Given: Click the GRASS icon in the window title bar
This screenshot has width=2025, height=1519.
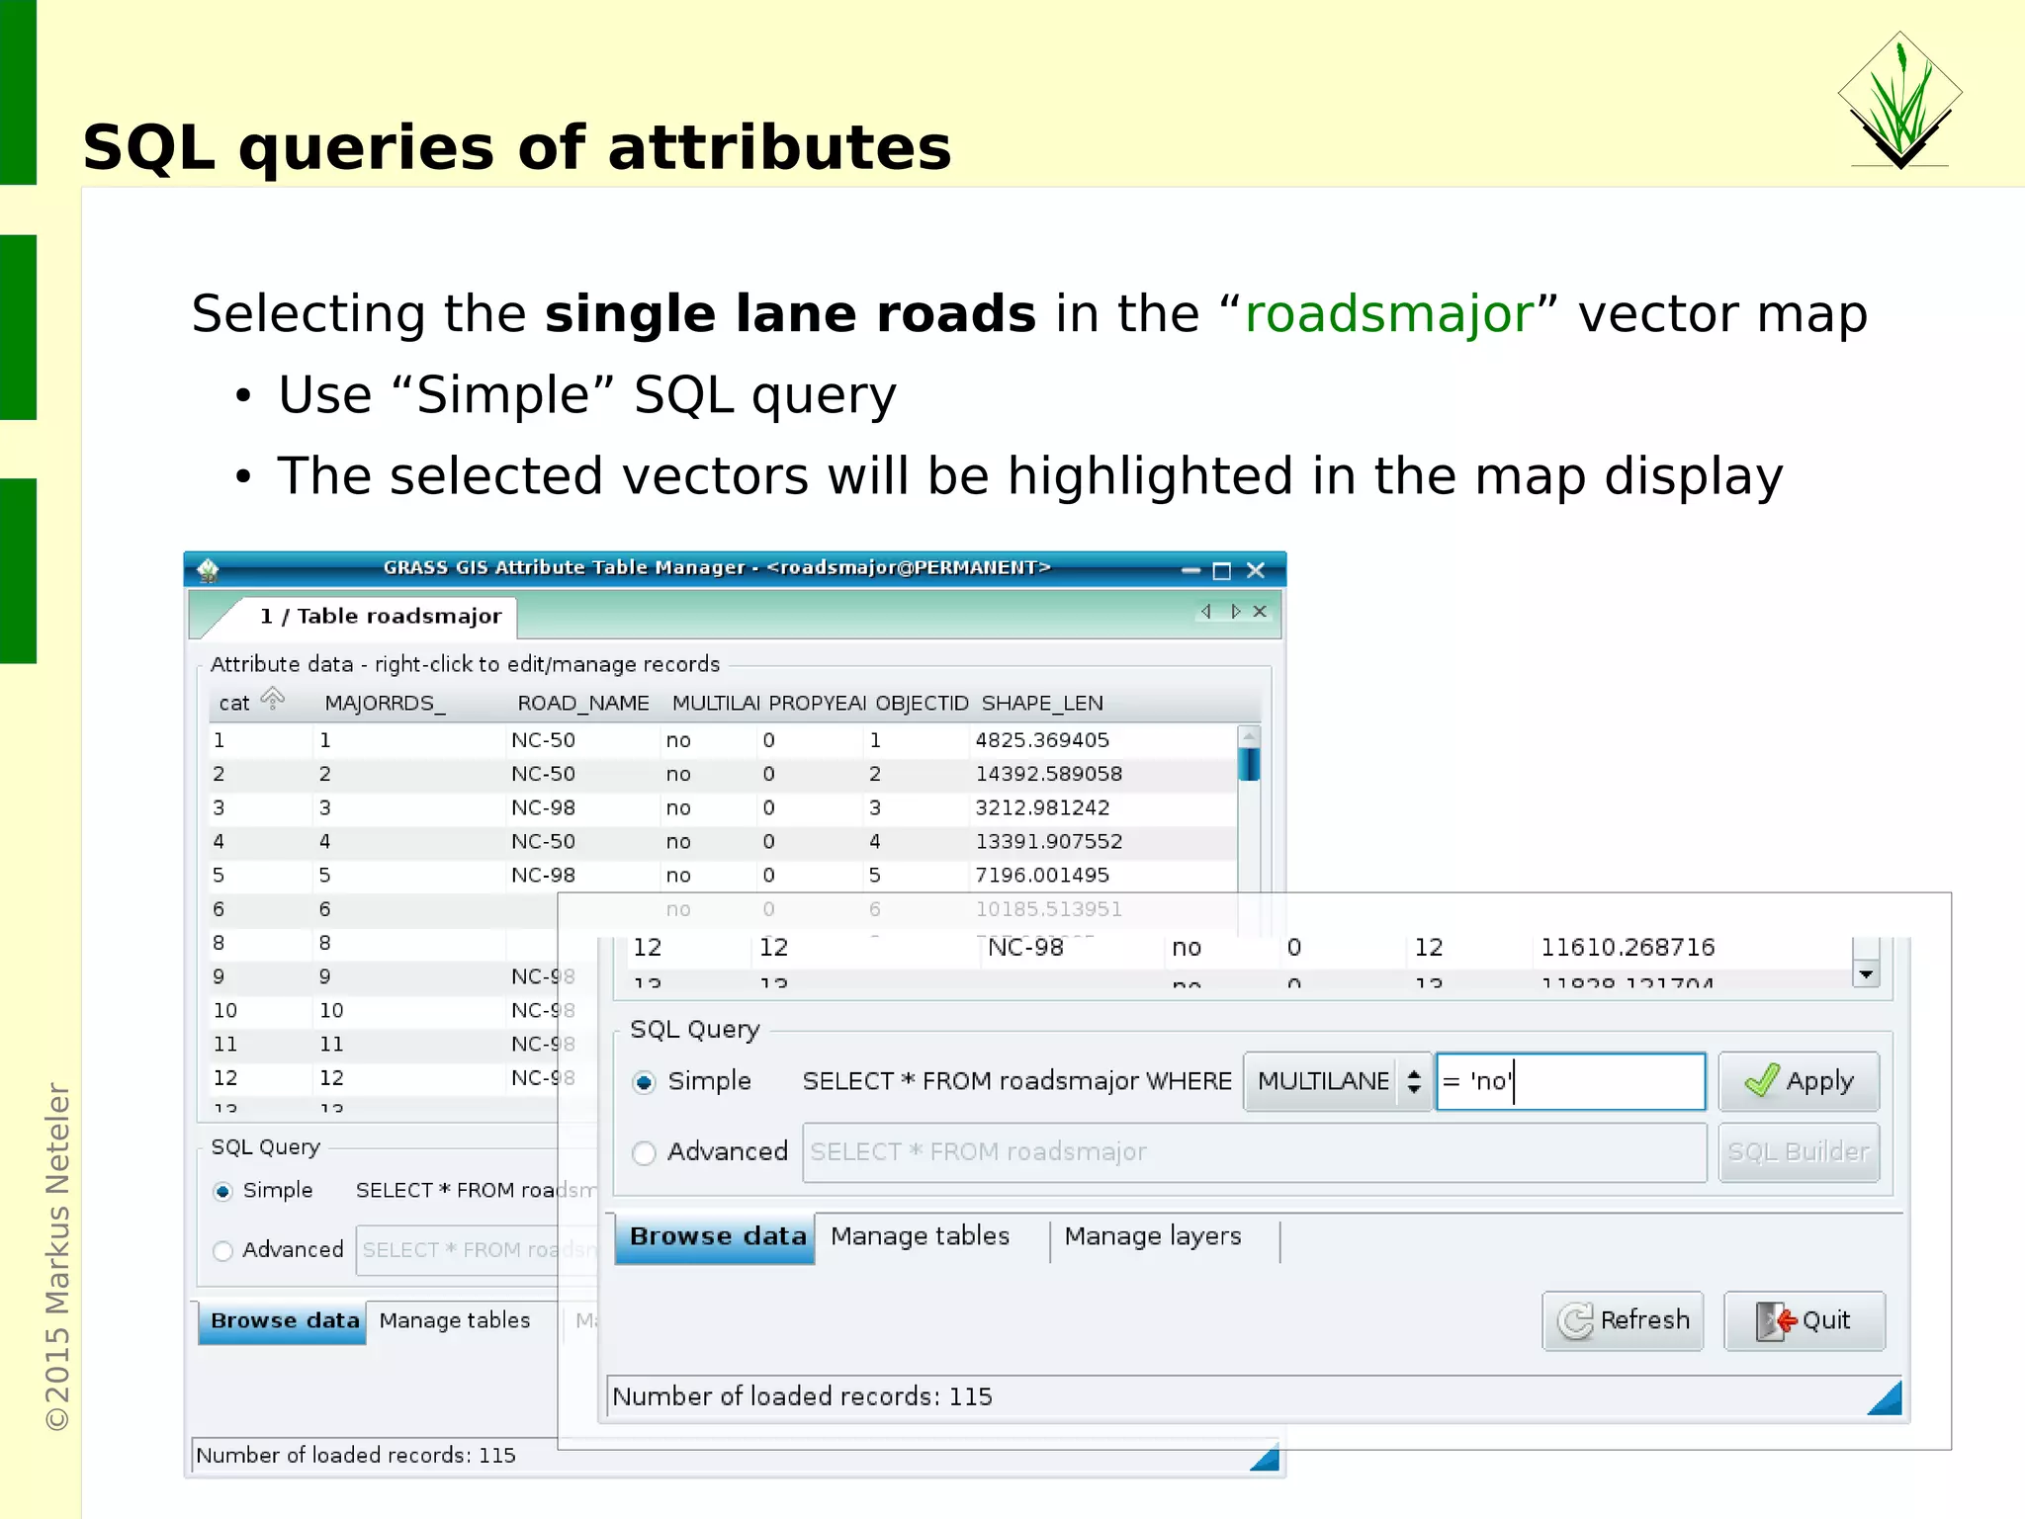Looking at the screenshot, I should click(208, 569).
